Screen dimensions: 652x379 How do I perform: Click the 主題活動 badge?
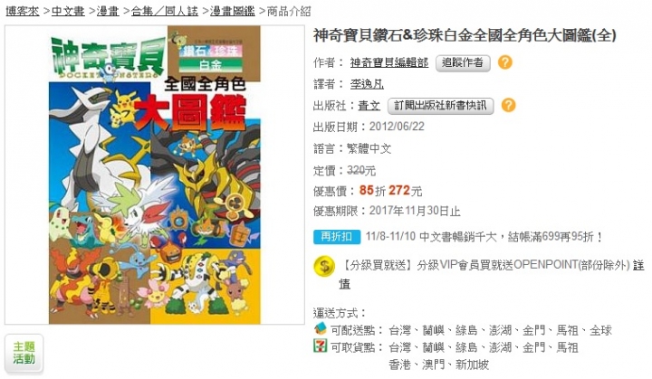pyautogui.click(x=24, y=354)
